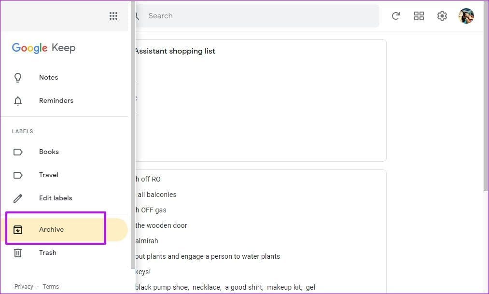The width and height of the screenshot is (489, 294).
Task: Click the 'h off RO' note line
Action: tap(148, 179)
